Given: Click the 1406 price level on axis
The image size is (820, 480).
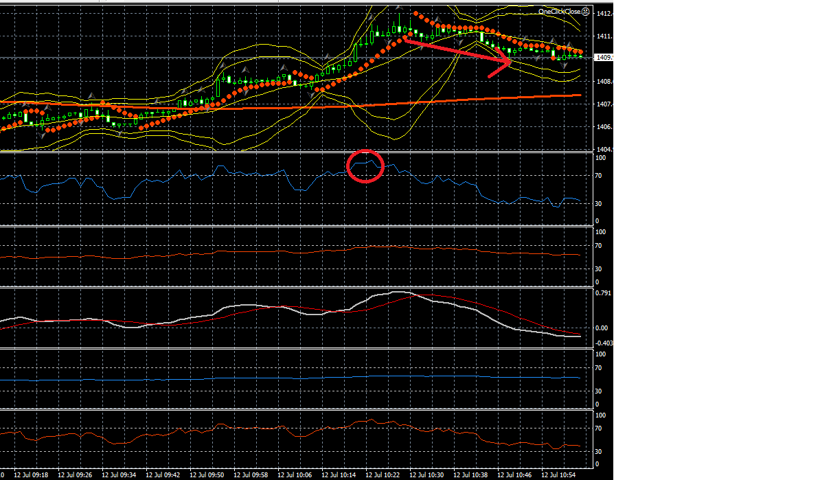Looking at the screenshot, I should (604, 127).
